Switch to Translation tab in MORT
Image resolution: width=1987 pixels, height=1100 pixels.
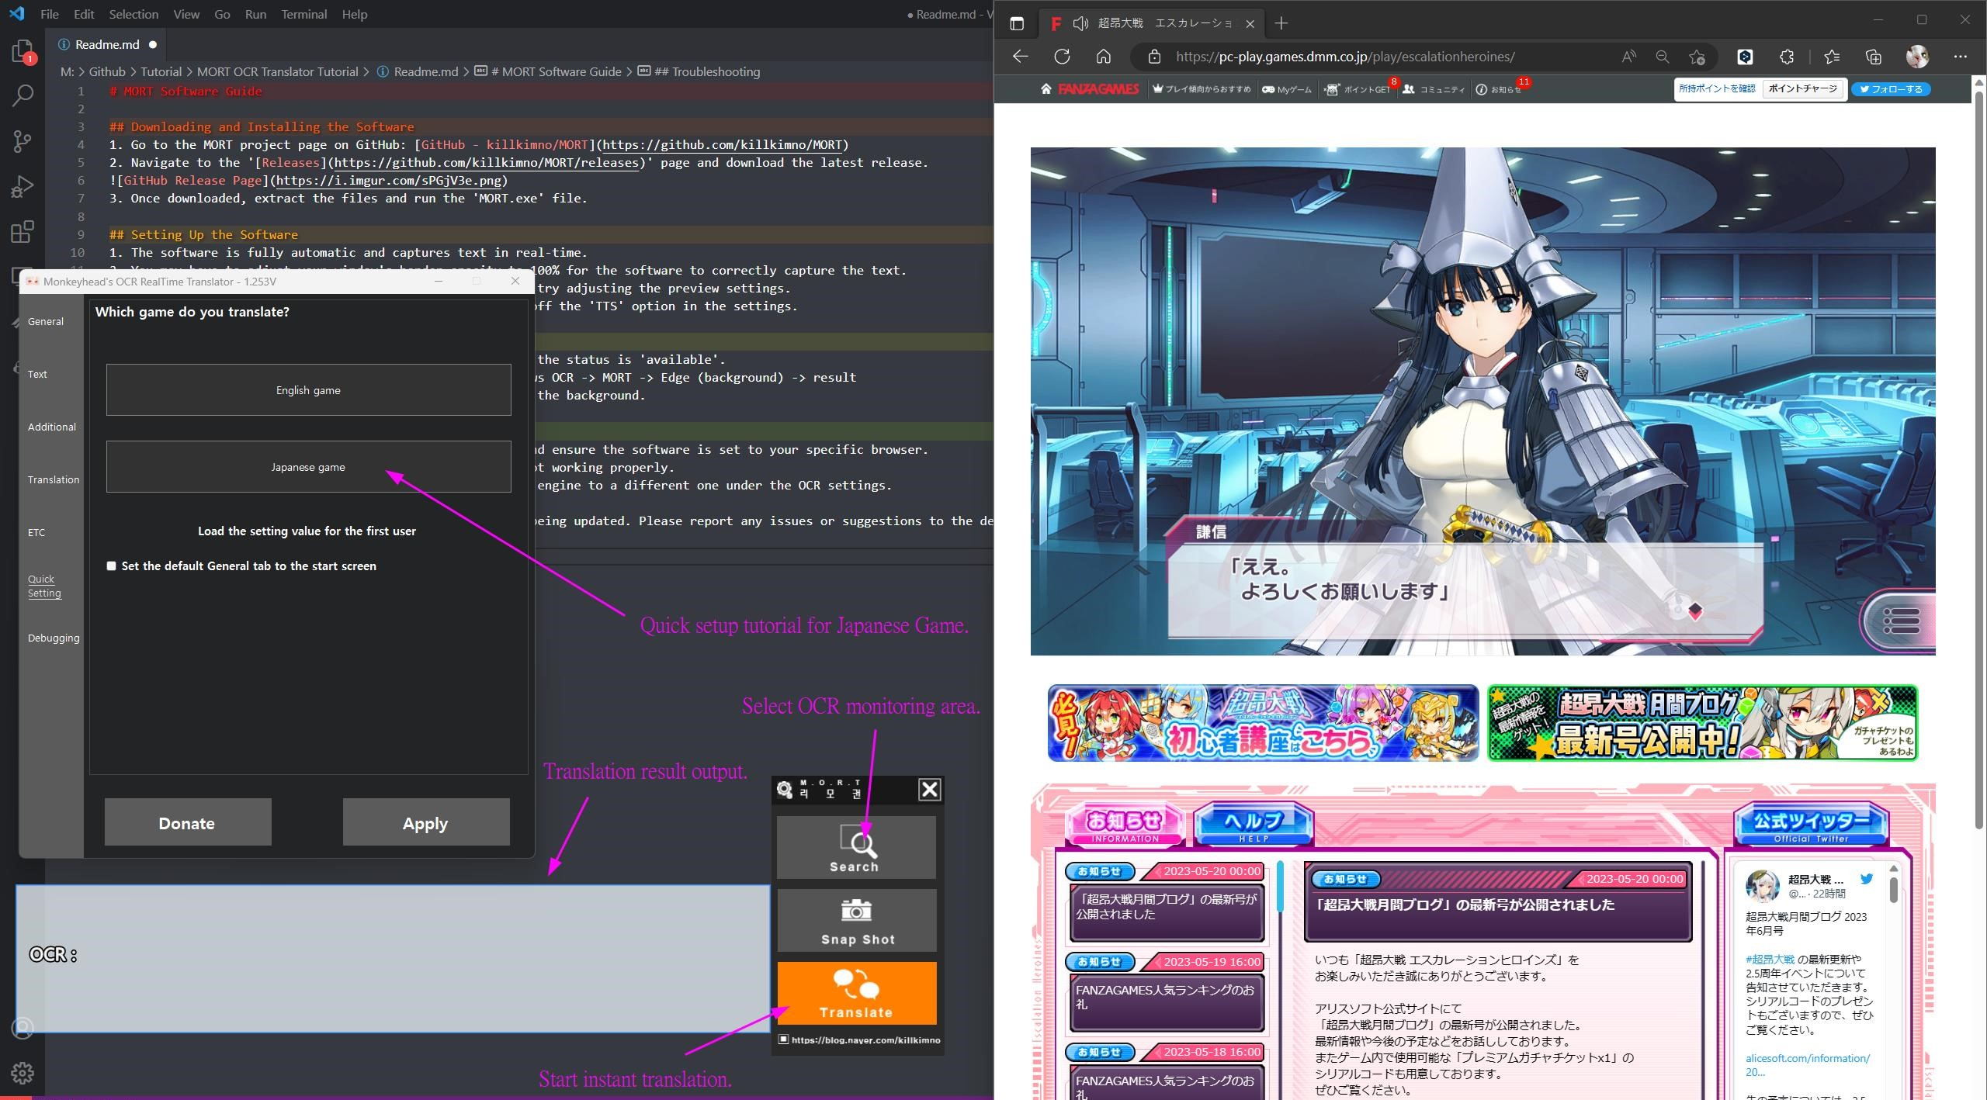tap(53, 479)
